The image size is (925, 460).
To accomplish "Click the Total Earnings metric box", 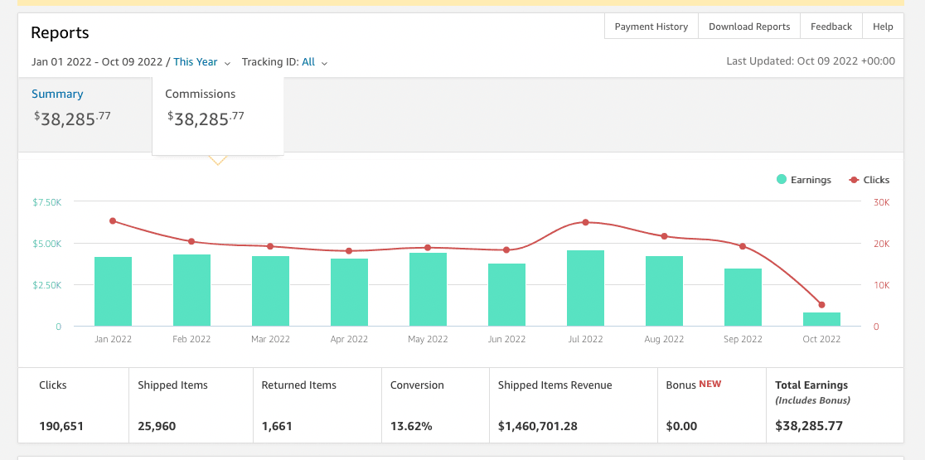I will click(x=834, y=405).
